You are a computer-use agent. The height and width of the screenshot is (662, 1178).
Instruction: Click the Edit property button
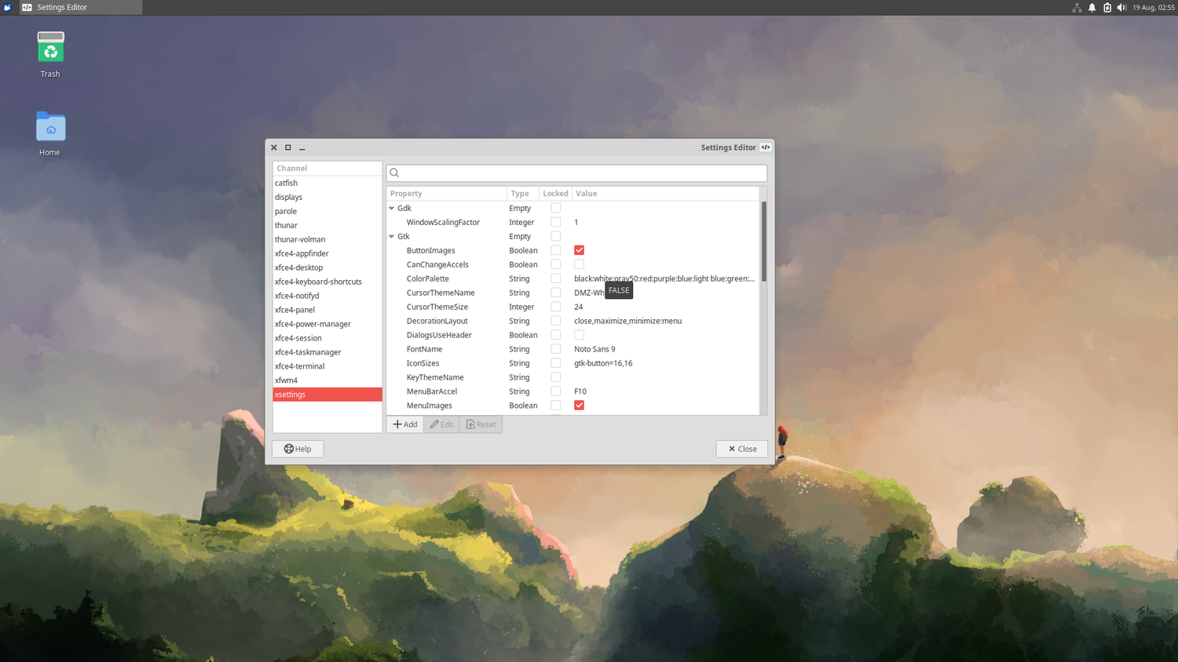coord(441,424)
